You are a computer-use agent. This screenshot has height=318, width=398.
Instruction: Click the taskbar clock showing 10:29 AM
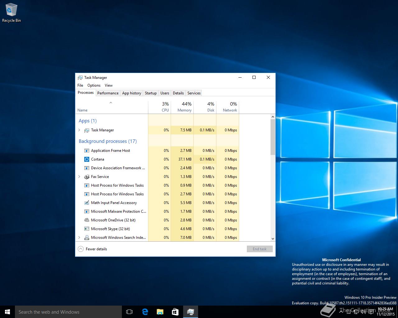point(386,312)
